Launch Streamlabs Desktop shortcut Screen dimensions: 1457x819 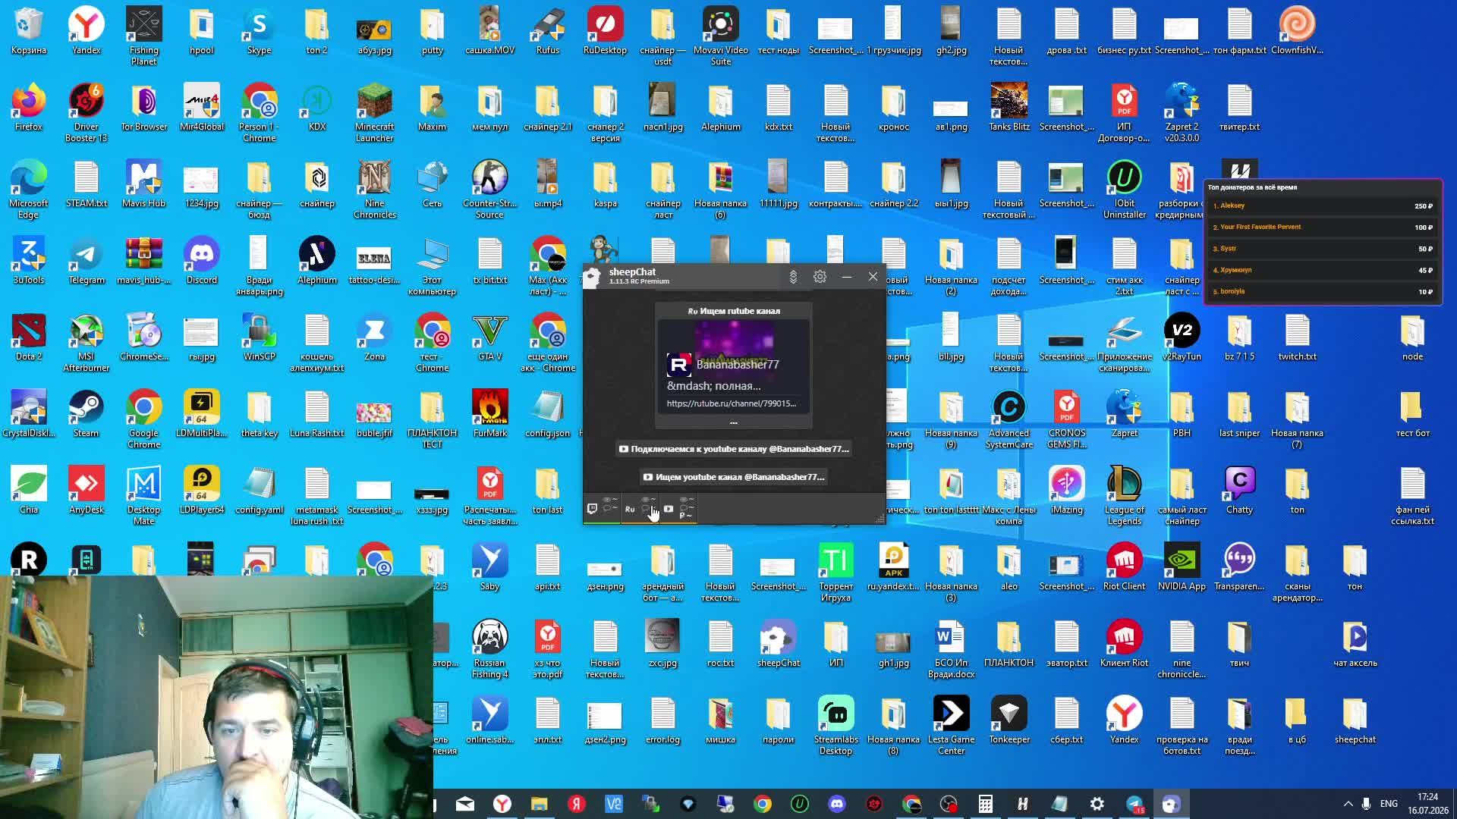pos(835,726)
